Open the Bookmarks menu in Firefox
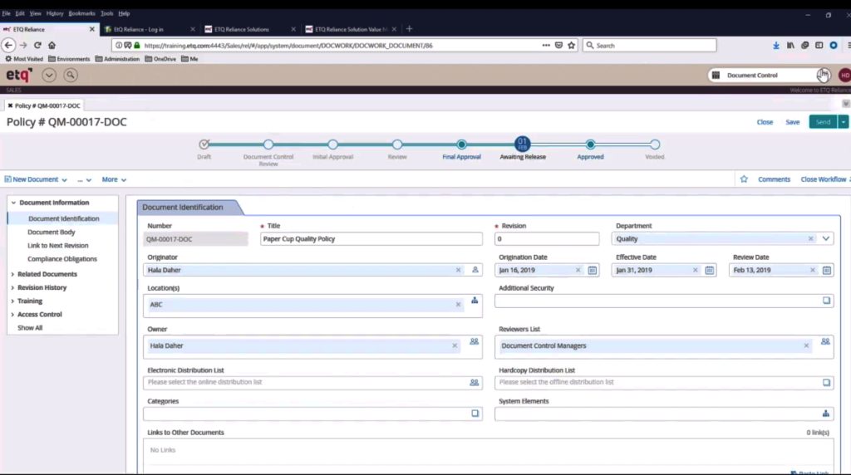 click(x=81, y=13)
